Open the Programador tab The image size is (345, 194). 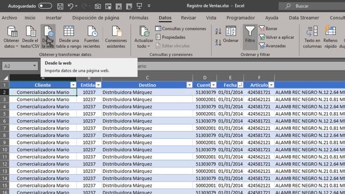[x=241, y=18]
